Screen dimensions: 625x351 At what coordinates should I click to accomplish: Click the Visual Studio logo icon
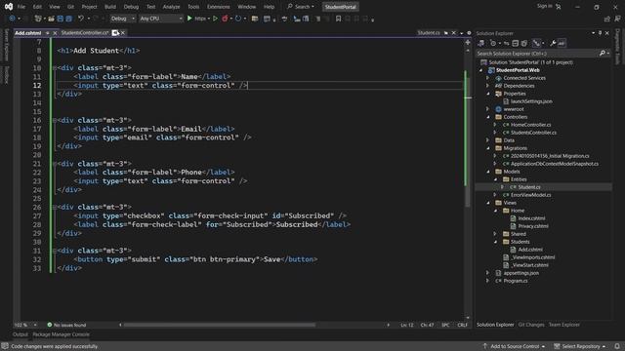(x=9, y=7)
